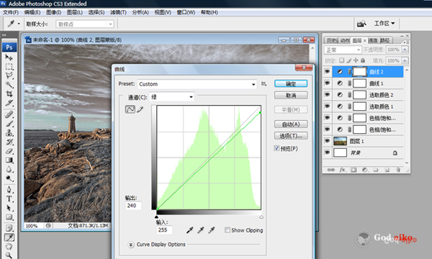Image resolution: width=432 pixels, height=259 pixels.
Task: Enable the Show Clipping checkbox
Action: click(227, 230)
